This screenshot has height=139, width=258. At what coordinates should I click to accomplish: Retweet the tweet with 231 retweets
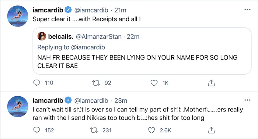pyautogui.click(x=94, y=130)
